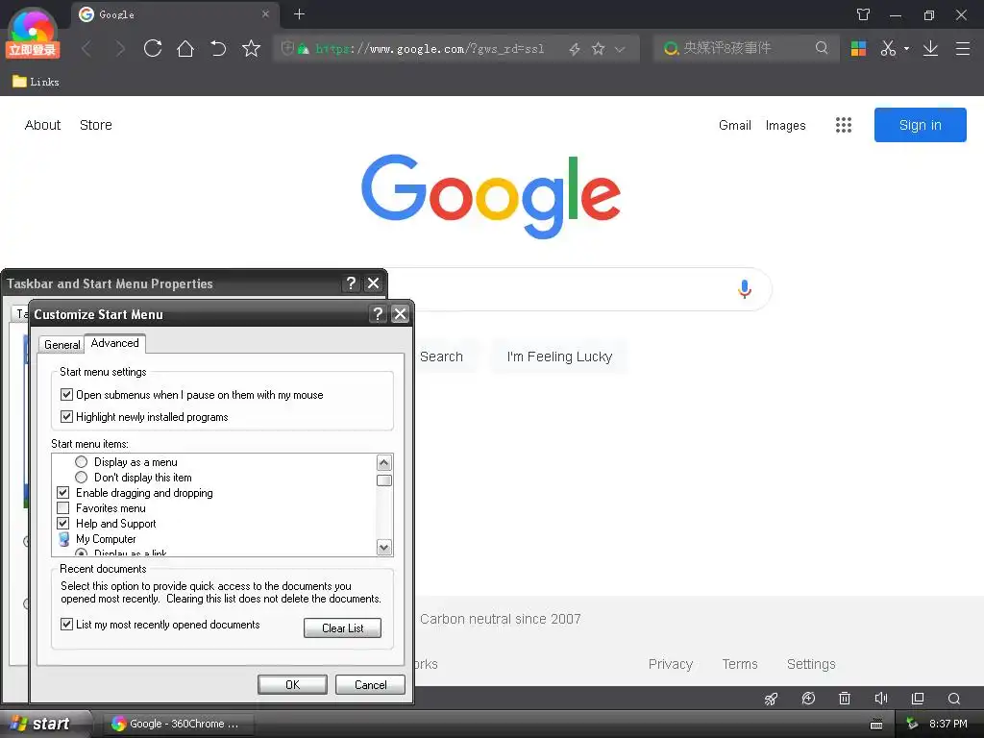This screenshot has height=738, width=984.
Task: Click Cancel in Customize Start Menu
Action: point(370,684)
